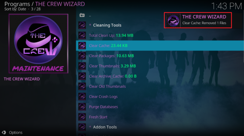Click the Crew icon beside Clear Packages
Viewport: 244px width, 136px height.
[x=82, y=56]
